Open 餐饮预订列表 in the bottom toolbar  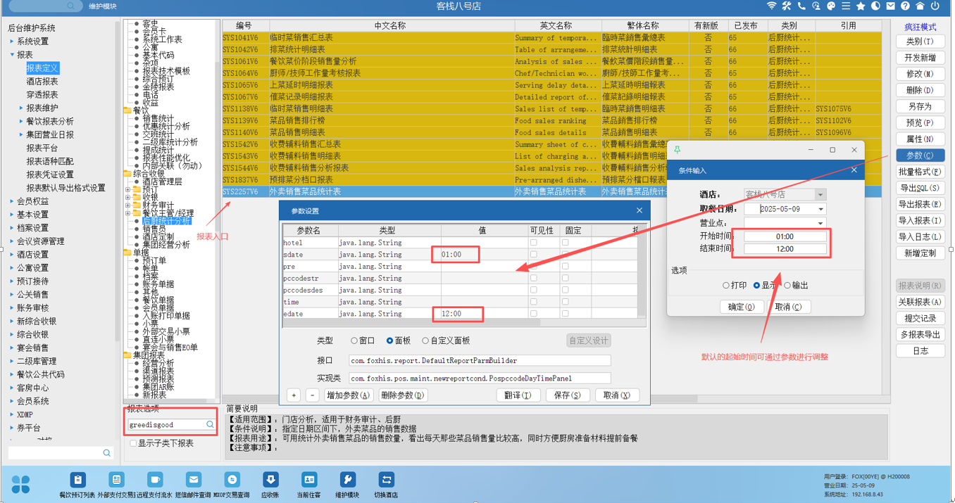click(x=77, y=480)
